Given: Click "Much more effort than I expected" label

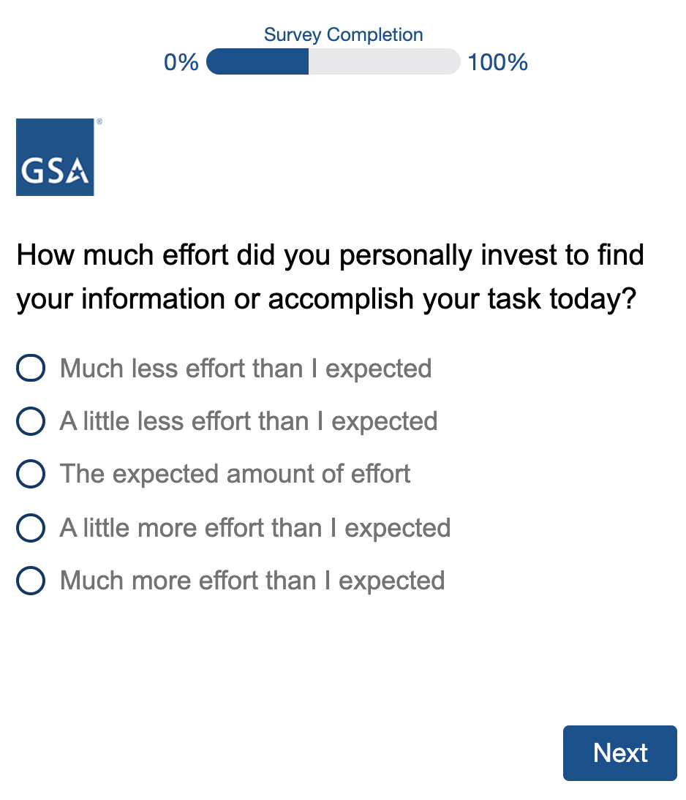Looking at the screenshot, I should pos(252,581).
